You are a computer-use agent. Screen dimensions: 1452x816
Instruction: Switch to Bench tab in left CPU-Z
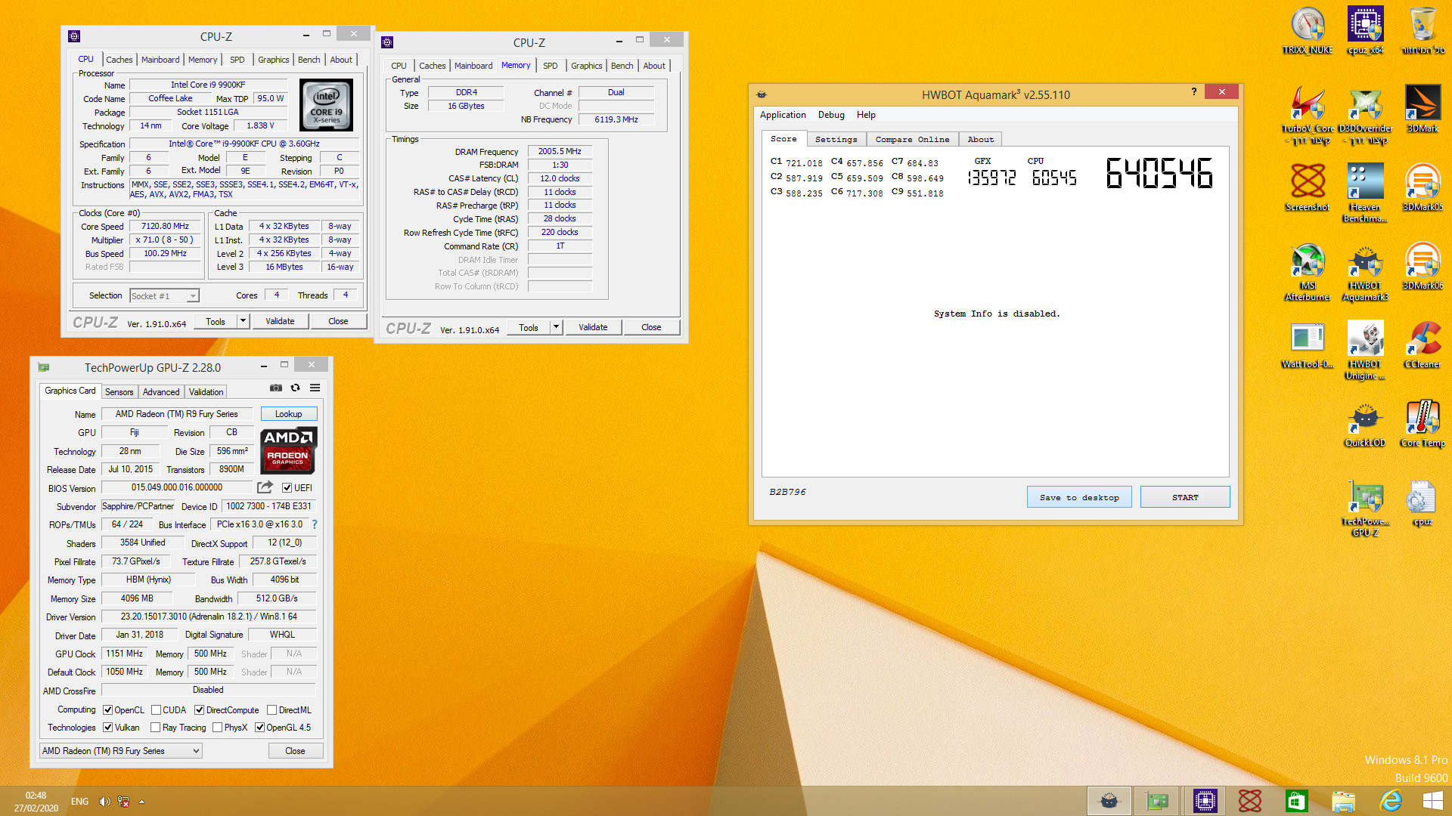[309, 60]
